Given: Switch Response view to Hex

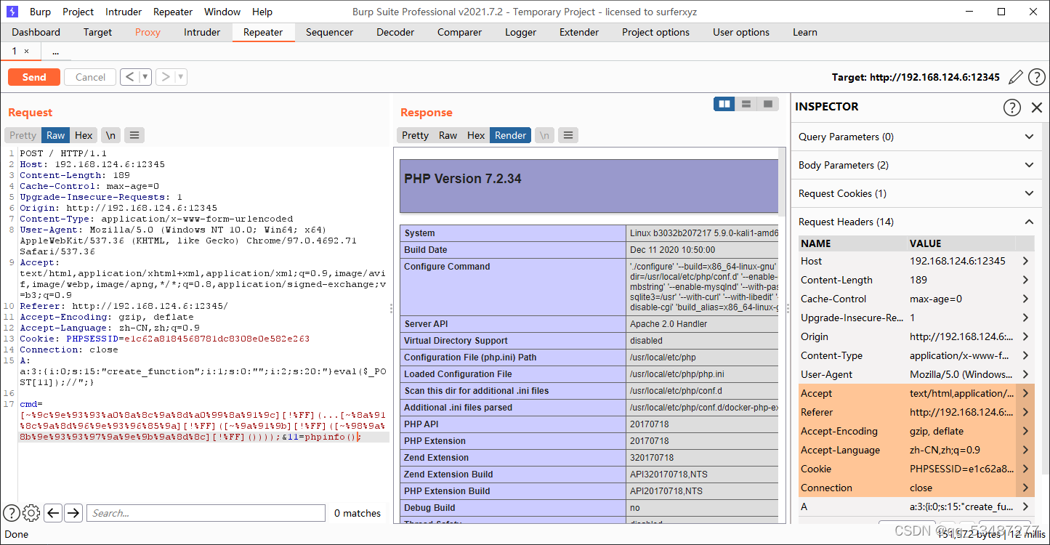Looking at the screenshot, I should click(476, 135).
